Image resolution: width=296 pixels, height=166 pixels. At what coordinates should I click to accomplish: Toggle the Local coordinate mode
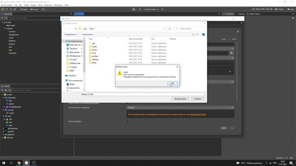(34, 9)
